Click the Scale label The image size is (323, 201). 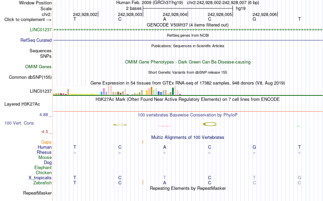pos(46,8)
